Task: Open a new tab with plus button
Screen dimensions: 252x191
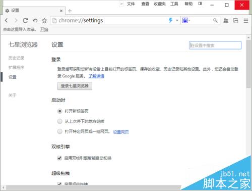Action: pos(70,11)
